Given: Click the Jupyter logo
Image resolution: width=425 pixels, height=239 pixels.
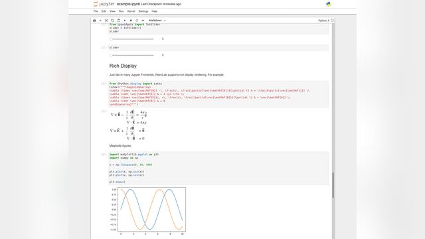Looking at the screenshot, I should pos(104,4).
